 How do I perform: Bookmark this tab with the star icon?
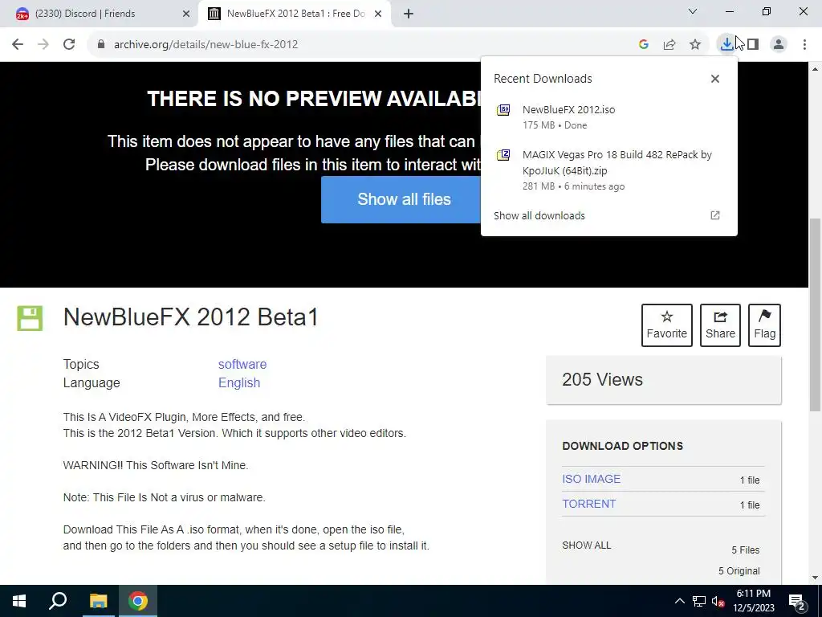(695, 45)
